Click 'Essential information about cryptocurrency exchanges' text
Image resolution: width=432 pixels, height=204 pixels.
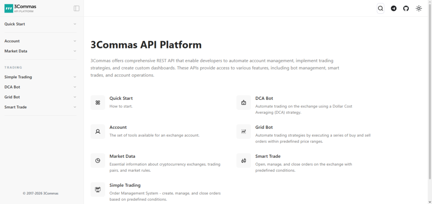click(165, 167)
